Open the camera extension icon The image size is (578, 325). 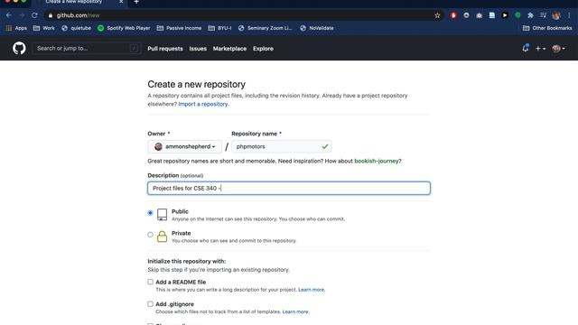tap(480, 15)
